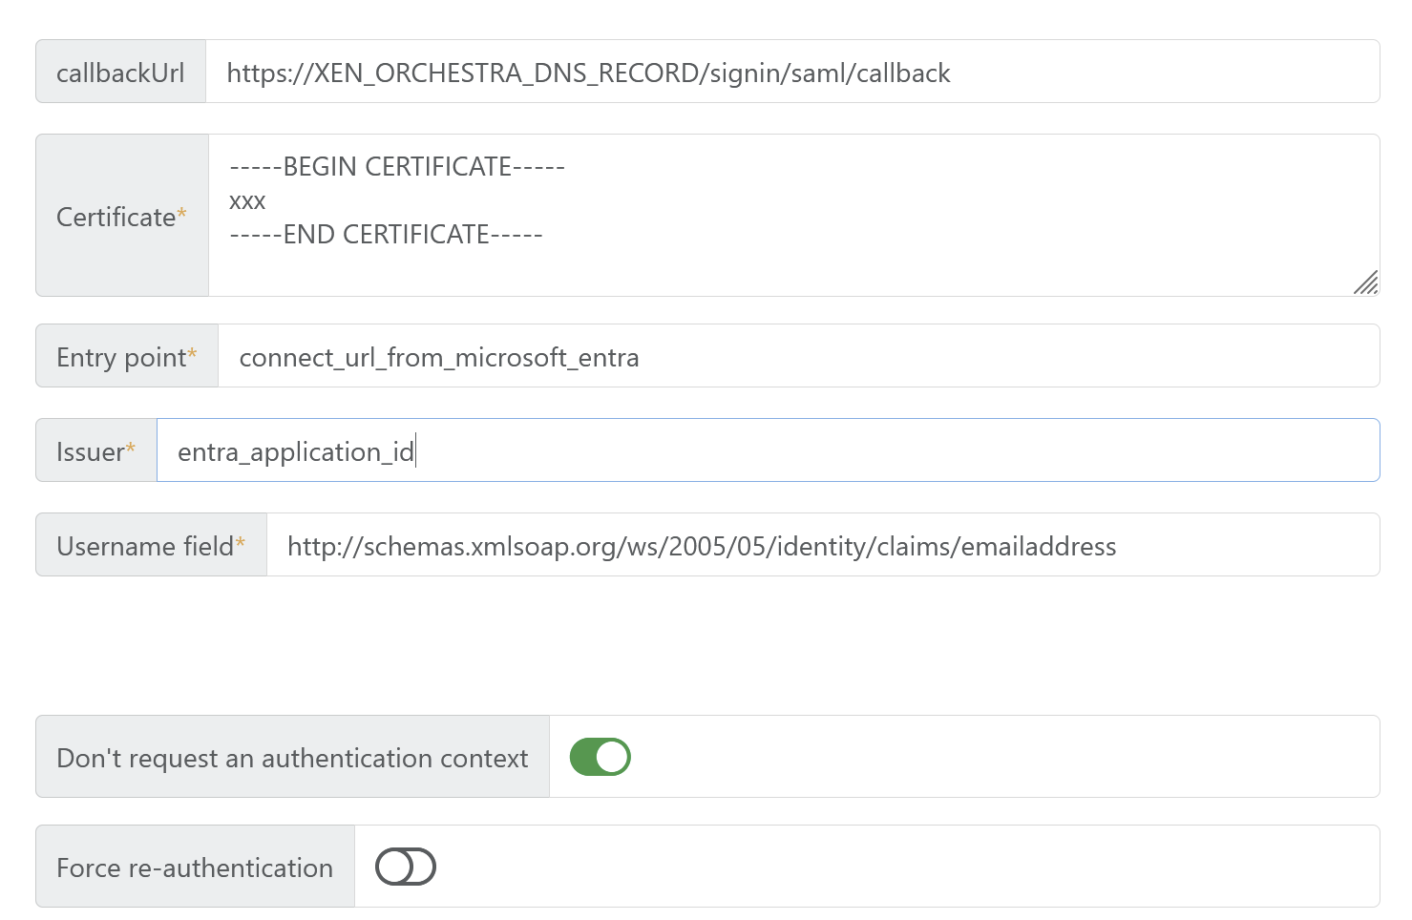
Task: Click the Username field label
Action: pos(145,547)
